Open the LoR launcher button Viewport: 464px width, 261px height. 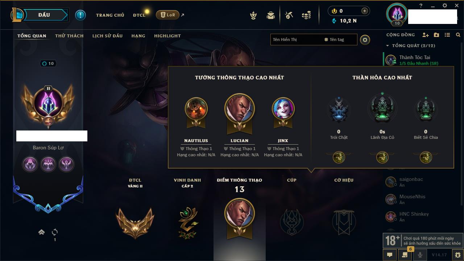(x=167, y=15)
